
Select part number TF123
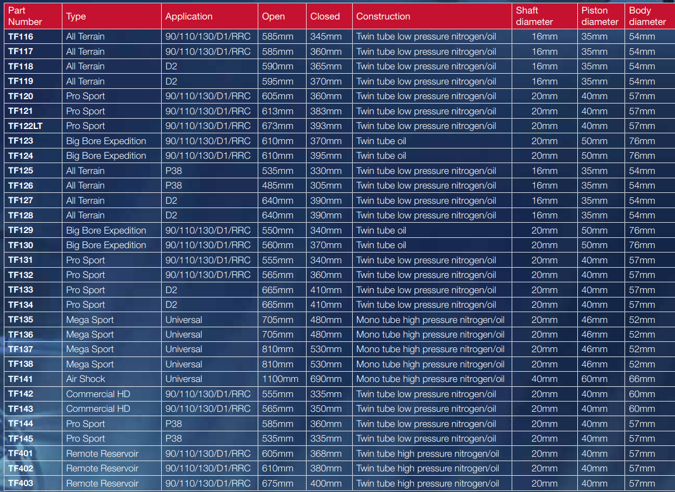tap(21, 141)
